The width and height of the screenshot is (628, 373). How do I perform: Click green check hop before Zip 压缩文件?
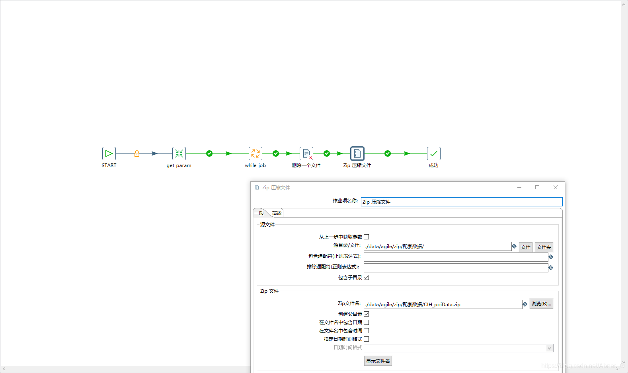click(327, 153)
